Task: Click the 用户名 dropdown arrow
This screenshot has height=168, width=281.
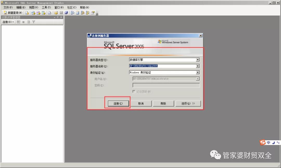Action: (198, 79)
